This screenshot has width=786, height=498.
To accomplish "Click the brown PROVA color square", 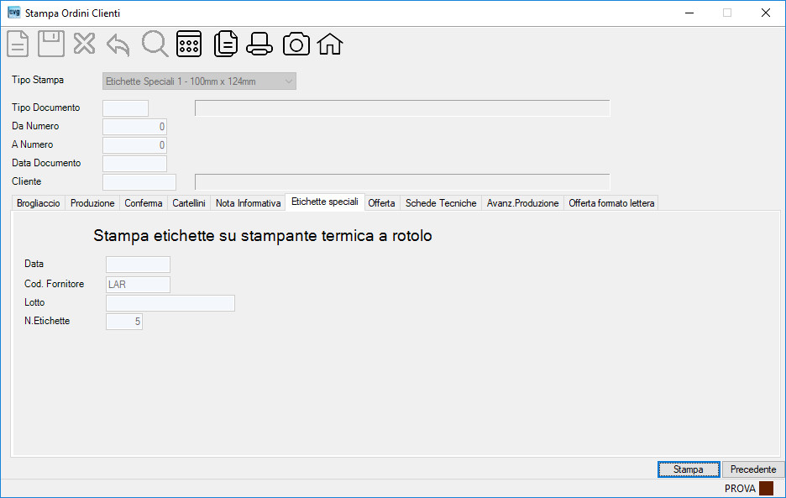I will (766, 488).
